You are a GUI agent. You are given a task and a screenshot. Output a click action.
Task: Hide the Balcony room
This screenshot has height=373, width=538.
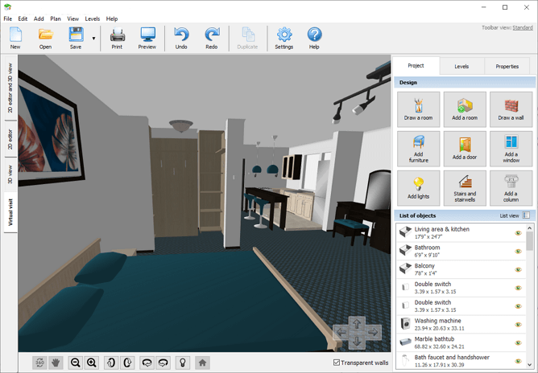click(x=518, y=269)
